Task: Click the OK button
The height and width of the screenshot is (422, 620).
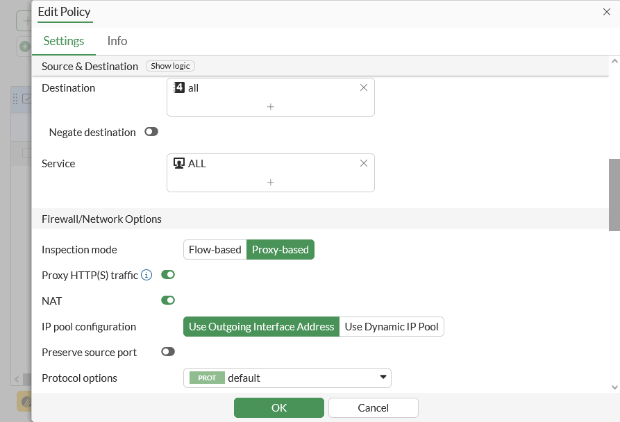Action: (279, 408)
